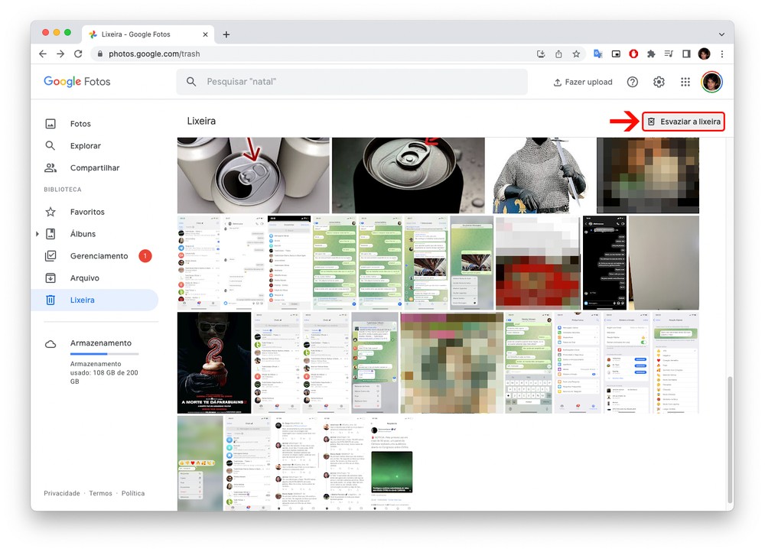
Task: Reload the page in the browser
Action: [78, 54]
